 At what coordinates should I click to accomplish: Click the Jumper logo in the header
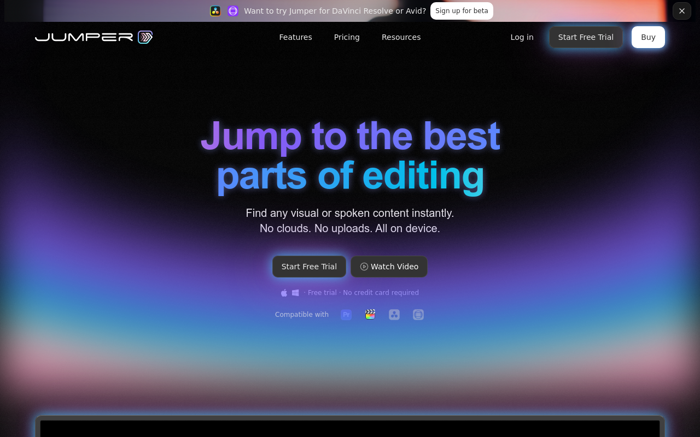[94, 37]
